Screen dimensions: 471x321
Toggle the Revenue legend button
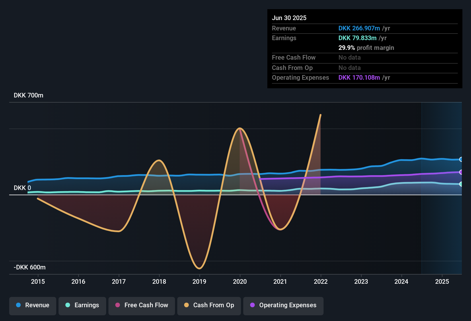point(33,306)
